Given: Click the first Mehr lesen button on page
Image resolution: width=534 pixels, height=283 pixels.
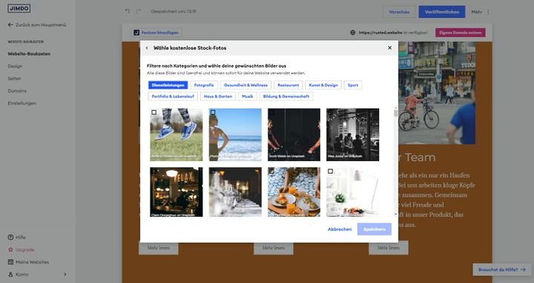Looking at the screenshot, I should (159, 248).
